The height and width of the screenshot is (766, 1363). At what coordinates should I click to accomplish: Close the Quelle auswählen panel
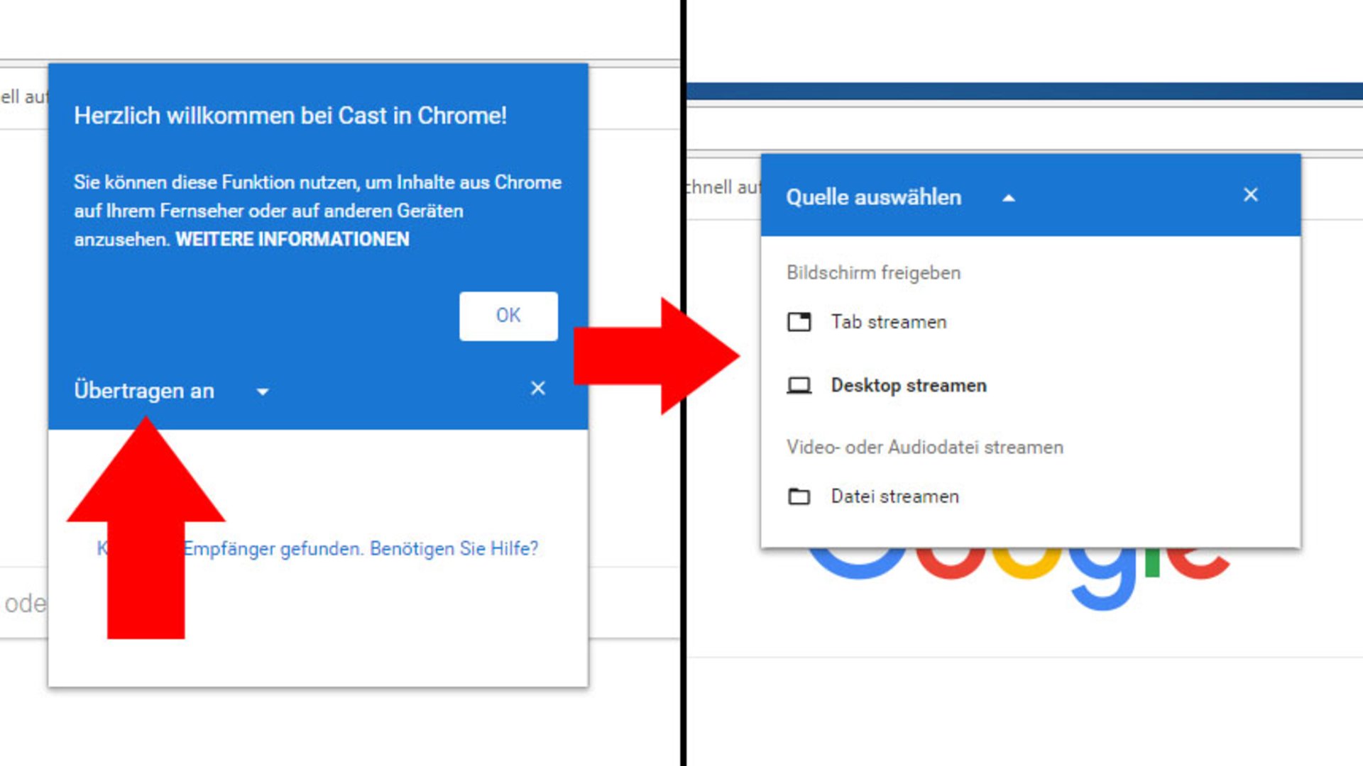1251,194
